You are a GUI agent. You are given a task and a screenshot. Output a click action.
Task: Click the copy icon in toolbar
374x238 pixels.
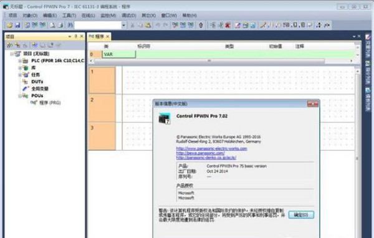tap(140, 25)
